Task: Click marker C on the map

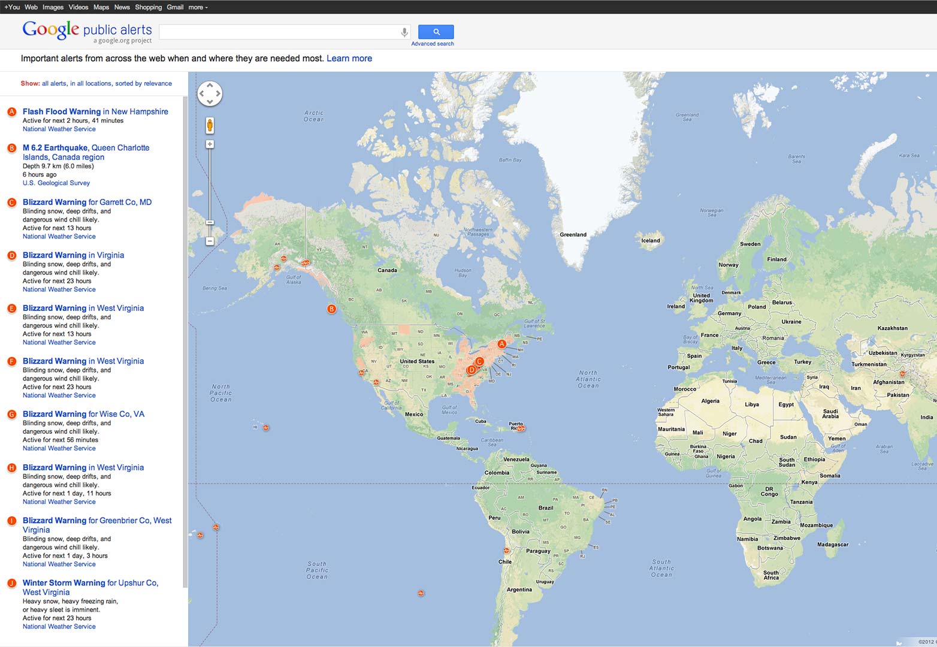Action: (x=479, y=361)
